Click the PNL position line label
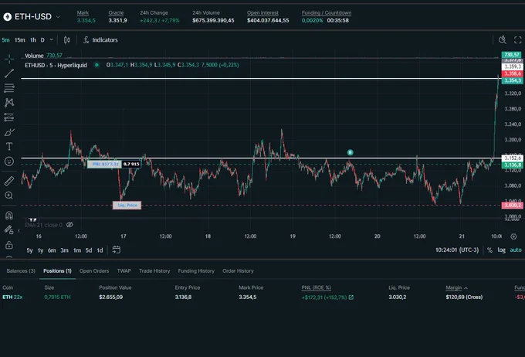The image size is (525, 357). [104, 164]
